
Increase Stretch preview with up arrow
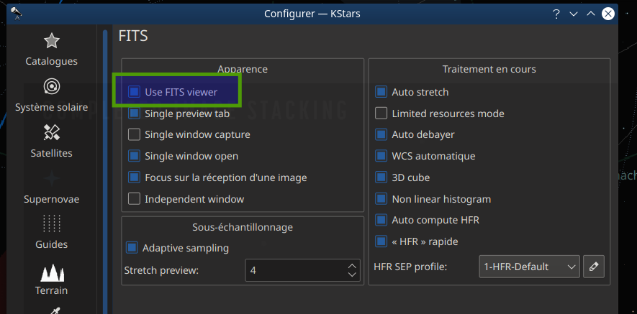click(x=352, y=265)
